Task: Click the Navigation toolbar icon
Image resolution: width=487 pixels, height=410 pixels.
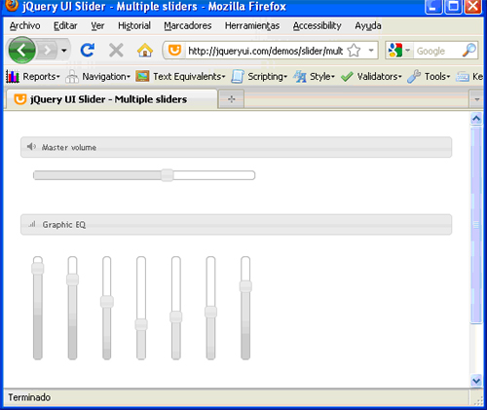Action: tap(72, 77)
